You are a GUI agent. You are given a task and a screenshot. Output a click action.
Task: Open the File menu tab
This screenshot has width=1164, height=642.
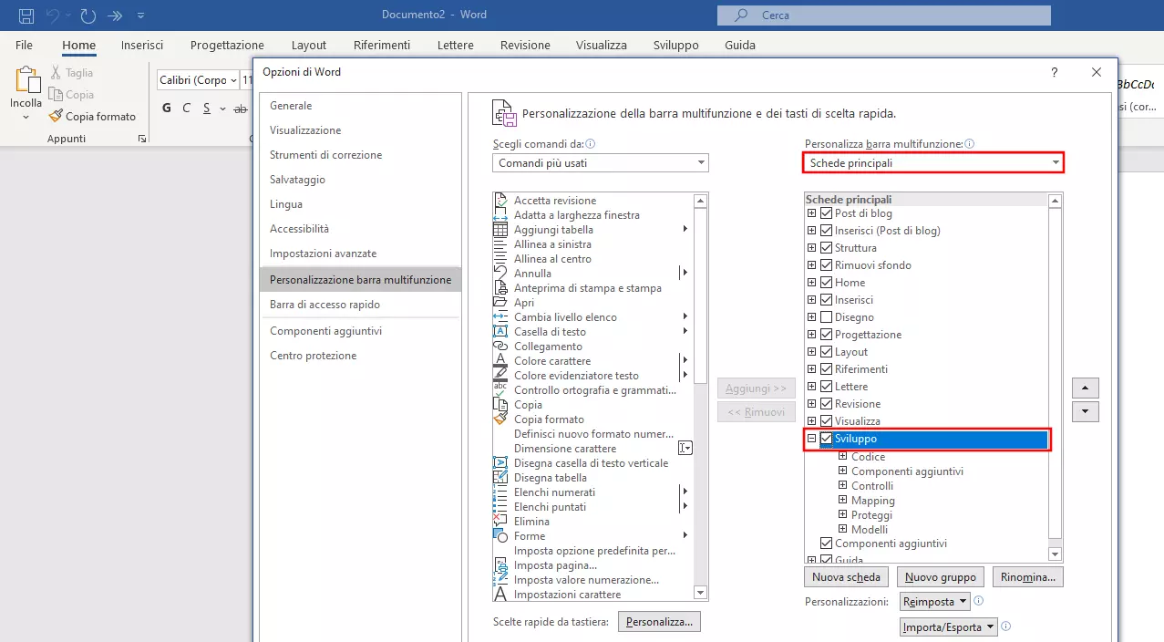click(25, 45)
